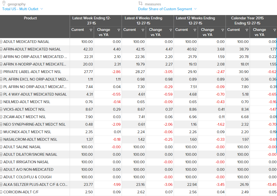Click the Product column header
Screen dimensions: 277x196
coord(30,18)
